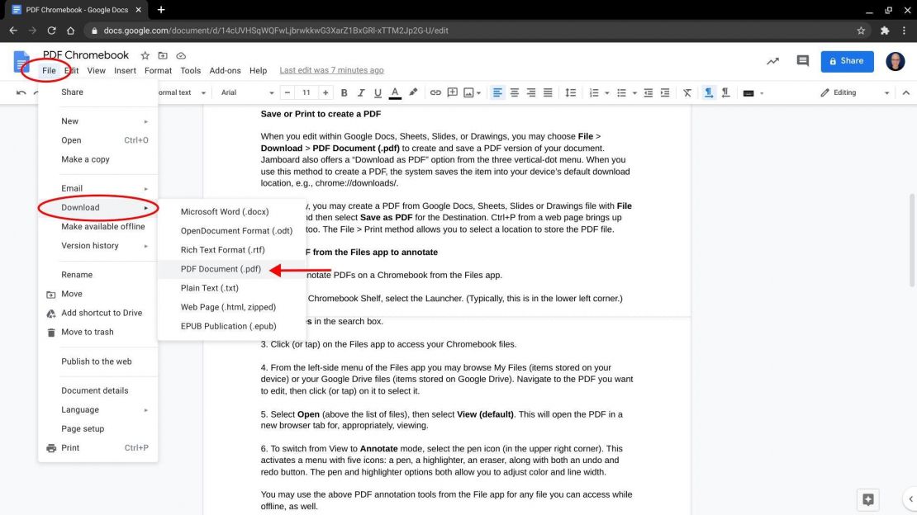Viewport: 917px width, 515px height.
Task: Toggle italic text formatting
Action: (359, 92)
